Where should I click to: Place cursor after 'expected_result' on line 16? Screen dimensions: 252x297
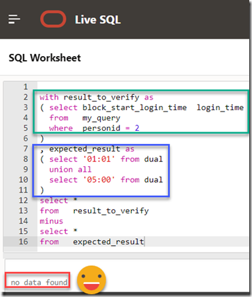(144, 242)
